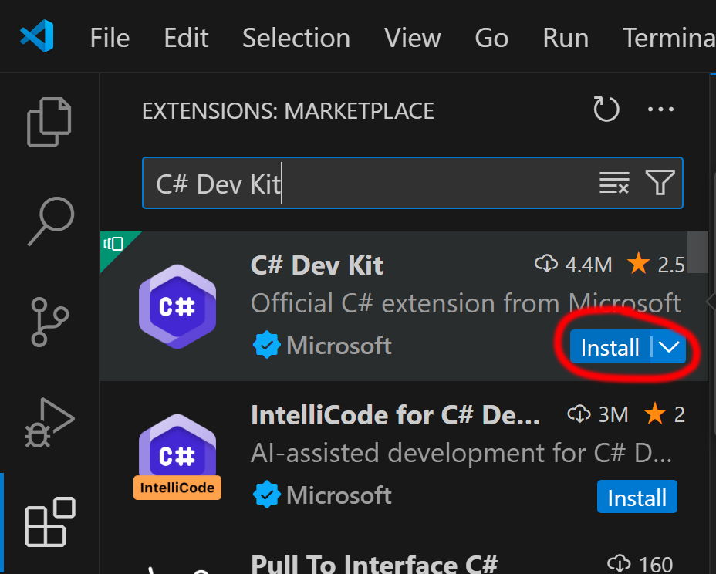
Task: Expand the Install dropdown arrow for C# Dev Kit
Action: point(670,347)
